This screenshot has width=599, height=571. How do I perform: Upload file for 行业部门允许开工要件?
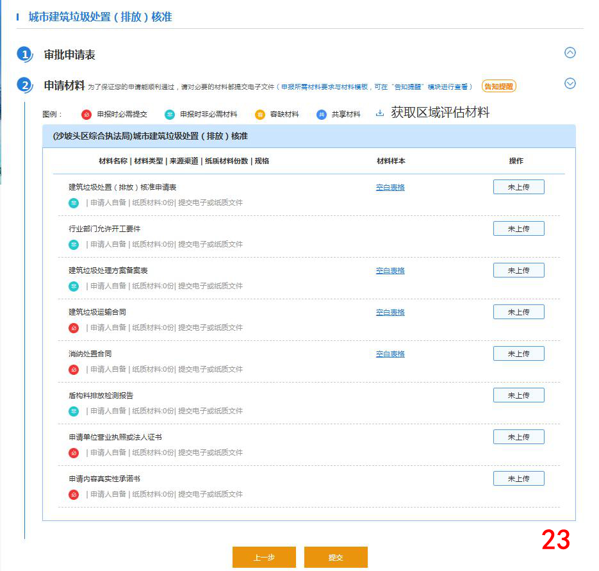518,229
